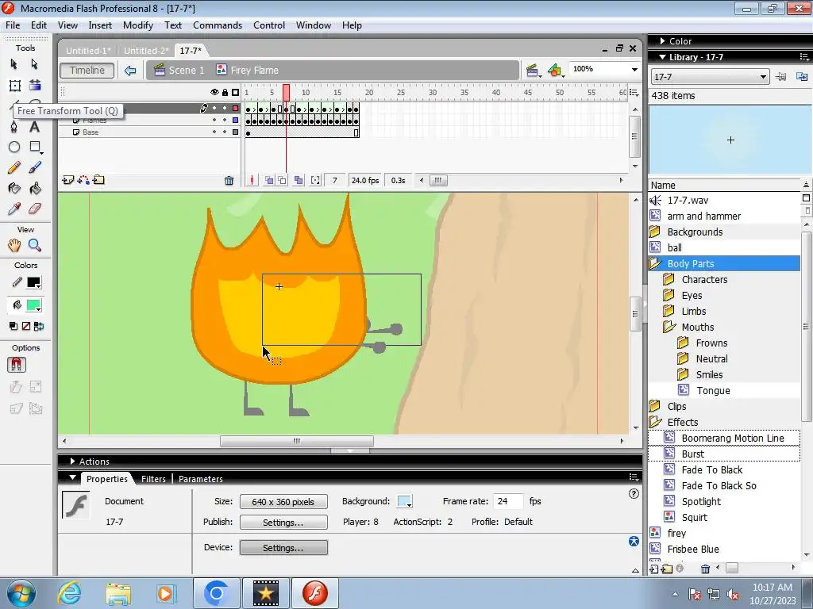
Task: Select the Pencil tool
Action: [x=14, y=167]
